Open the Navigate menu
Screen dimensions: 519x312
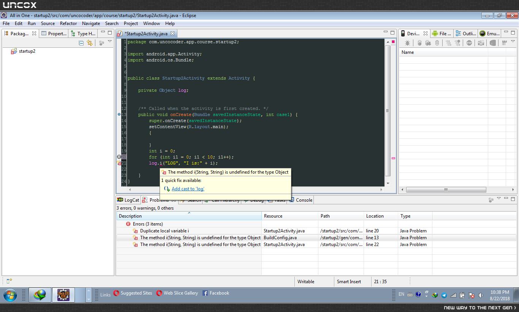(91, 23)
